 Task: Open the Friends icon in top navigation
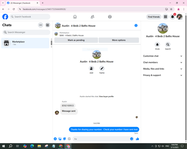[x=92, y=17]
